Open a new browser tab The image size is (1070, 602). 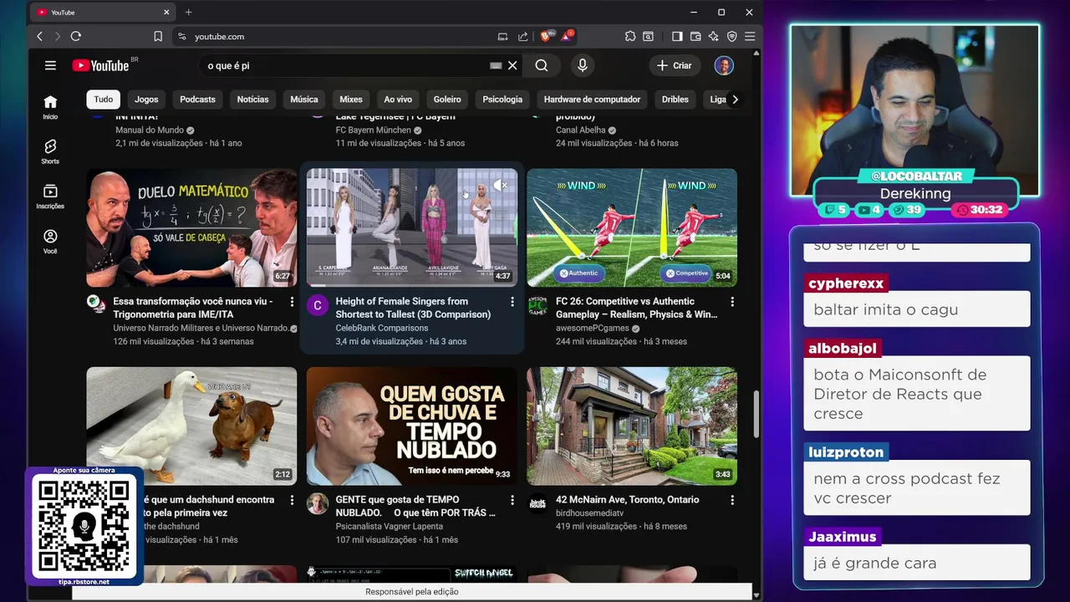tap(188, 12)
